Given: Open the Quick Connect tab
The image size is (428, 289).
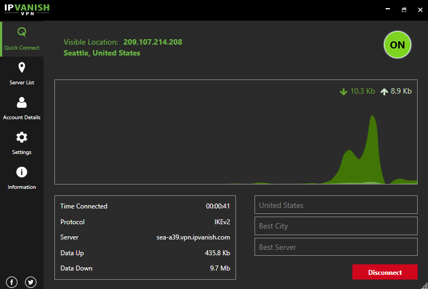Looking at the screenshot, I should [x=22, y=39].
